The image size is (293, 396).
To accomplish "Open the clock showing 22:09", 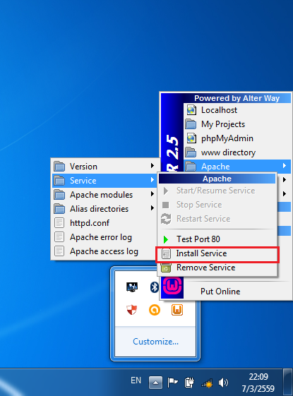I will 258,383.
